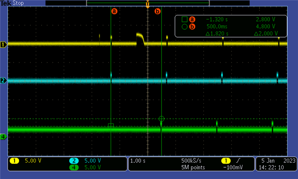The image size is (298, 179).
Task: Click cursor b label at top of graticule
Action: click(x=157, y=11)
